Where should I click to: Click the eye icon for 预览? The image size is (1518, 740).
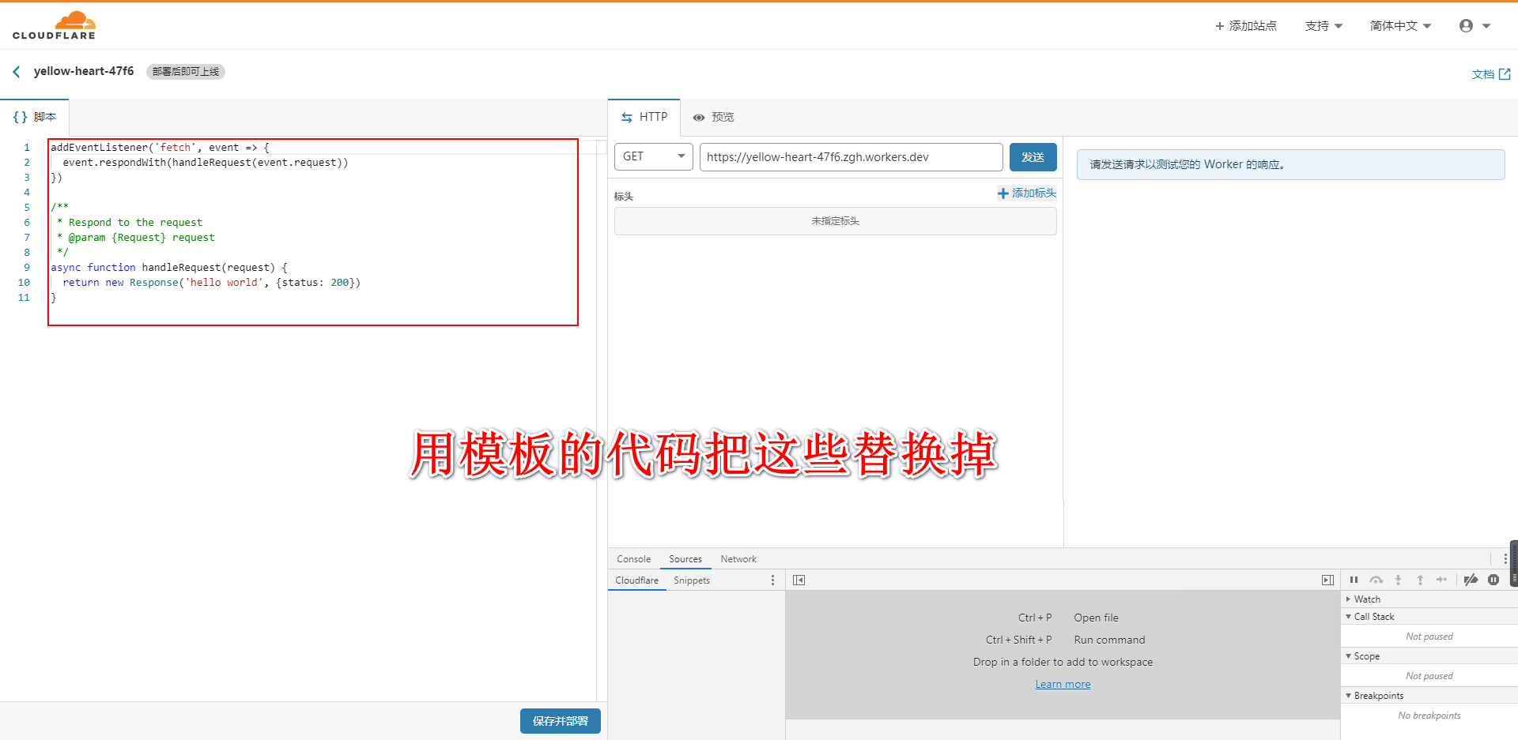(x=699, y=117)
